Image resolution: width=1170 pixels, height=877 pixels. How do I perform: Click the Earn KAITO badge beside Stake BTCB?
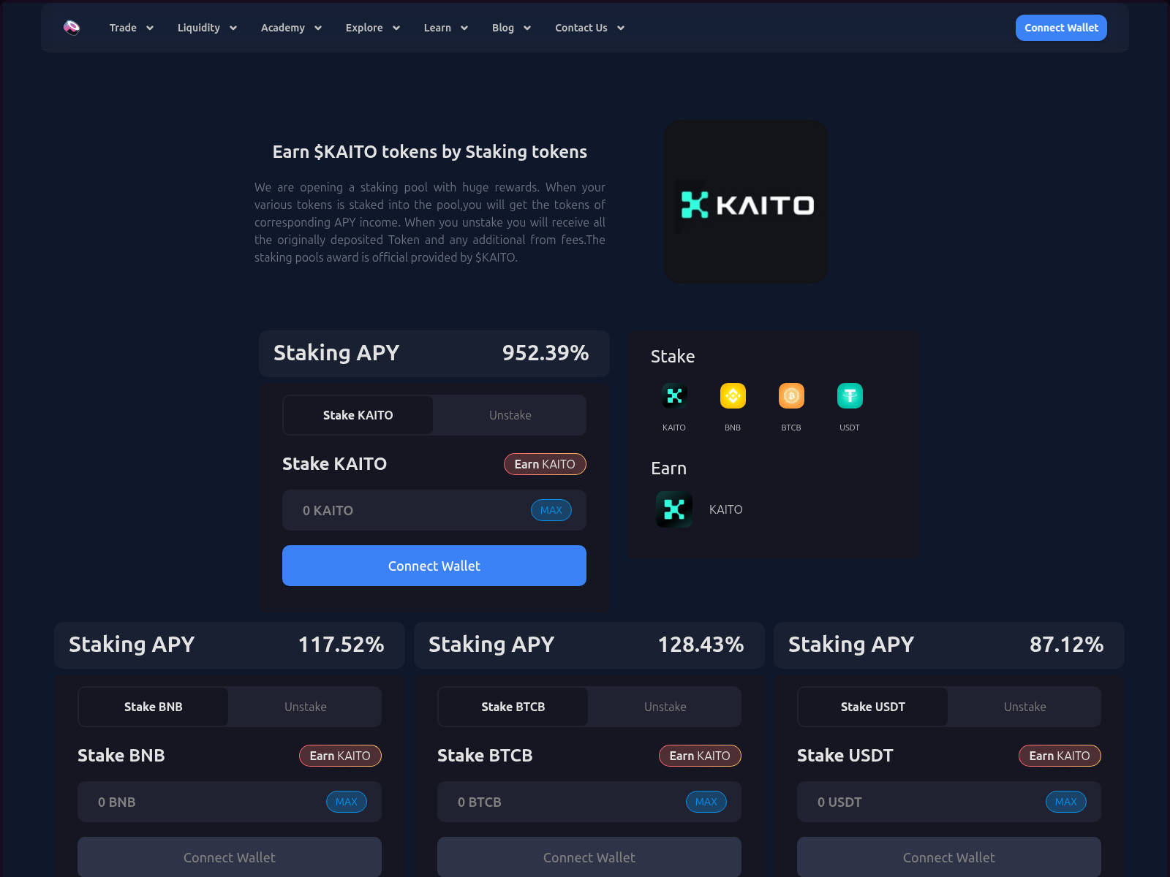[700, 756]
